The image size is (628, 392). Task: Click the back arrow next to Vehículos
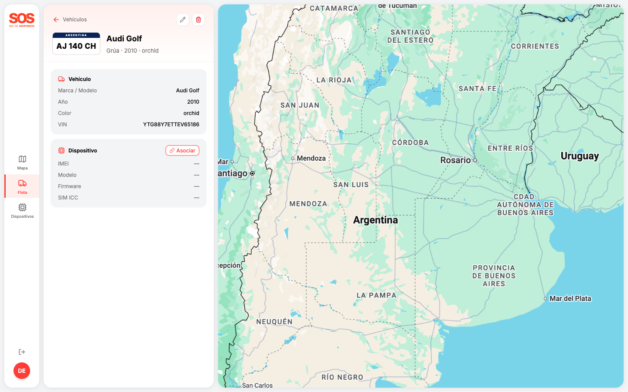(x=56, y=20)
